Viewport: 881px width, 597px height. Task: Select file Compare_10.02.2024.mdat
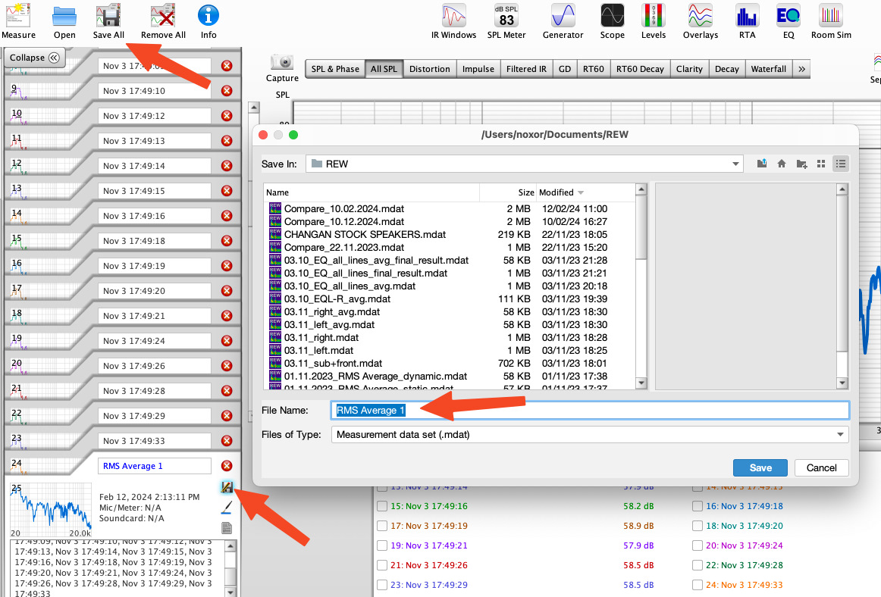tap(344, 208)
